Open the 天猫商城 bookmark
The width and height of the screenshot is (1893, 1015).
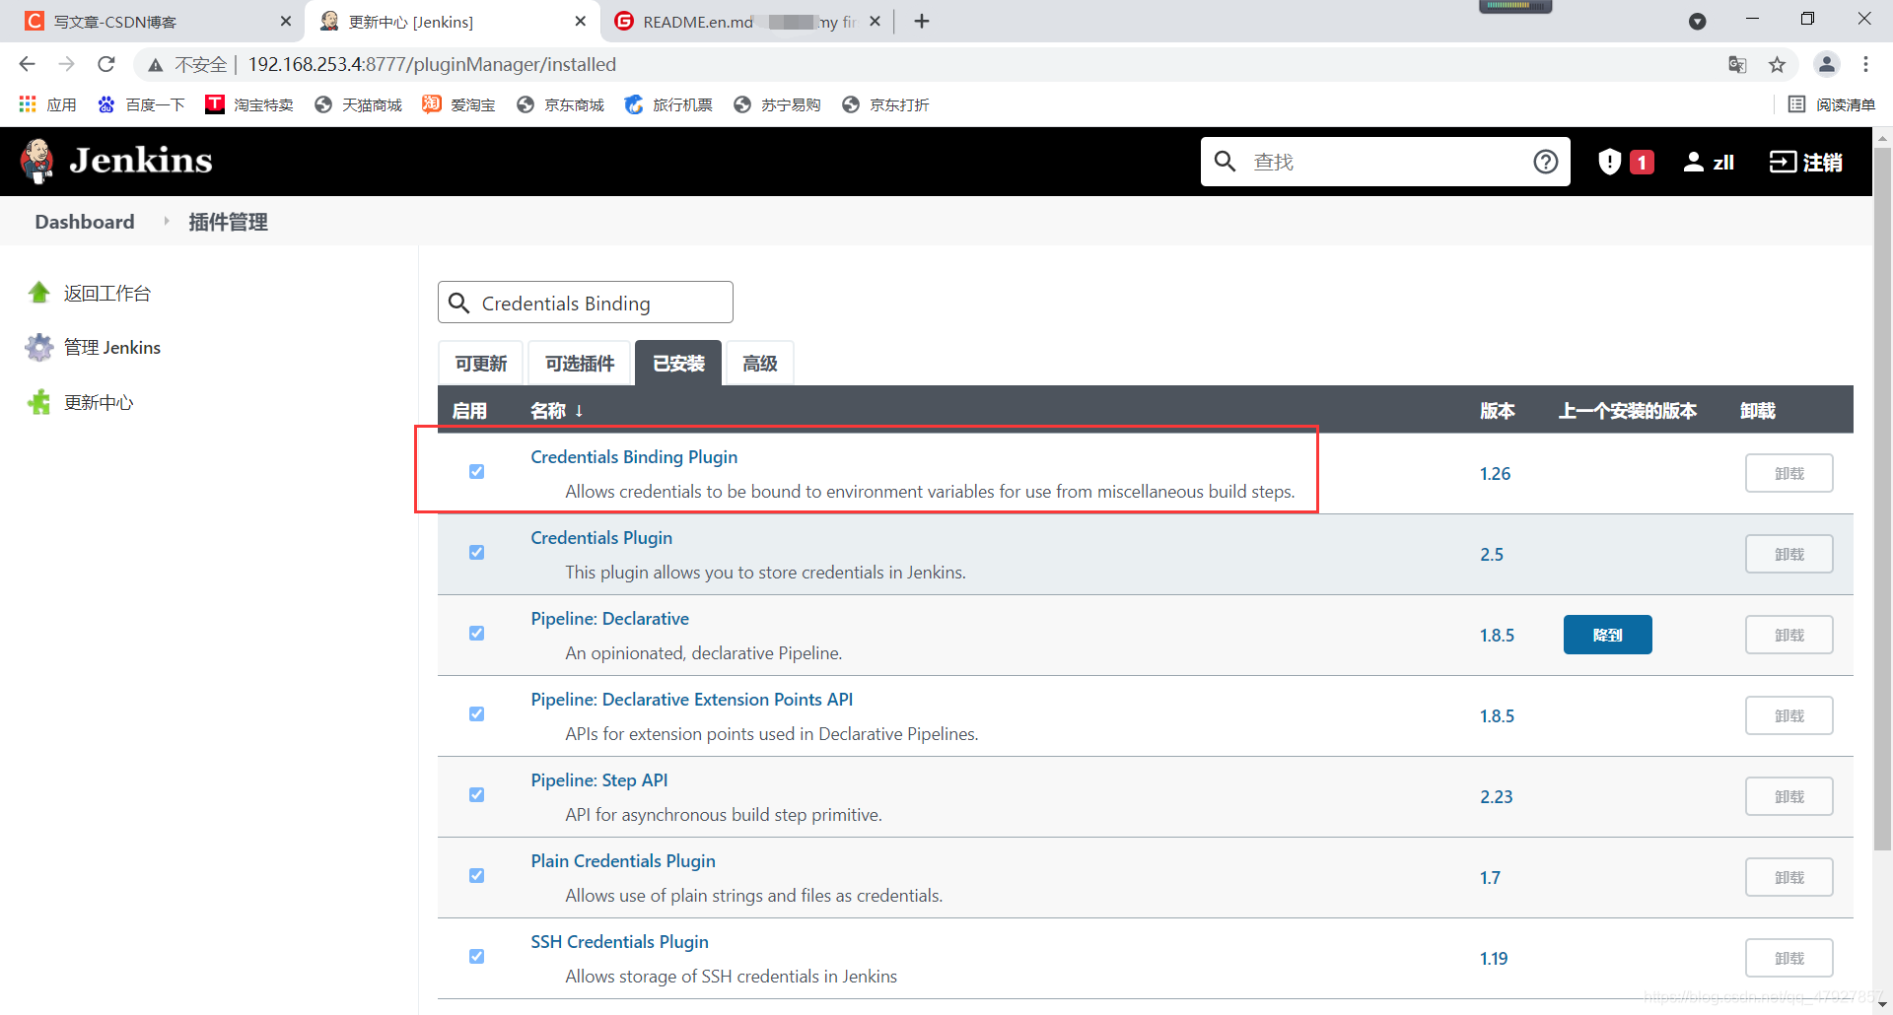(358, 104)
